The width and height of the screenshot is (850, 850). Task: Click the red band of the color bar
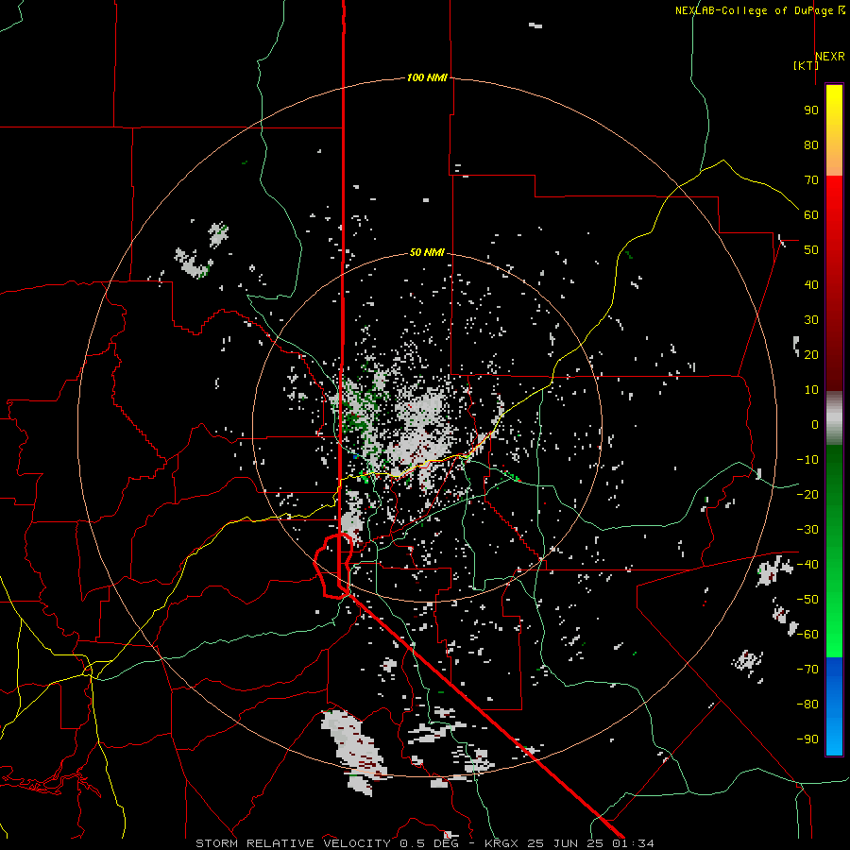pos(834,281)
